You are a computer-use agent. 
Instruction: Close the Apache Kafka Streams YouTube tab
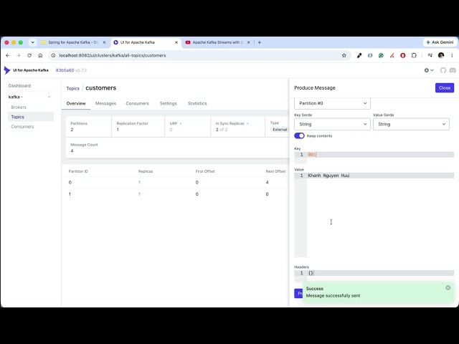tap(249, 42)
